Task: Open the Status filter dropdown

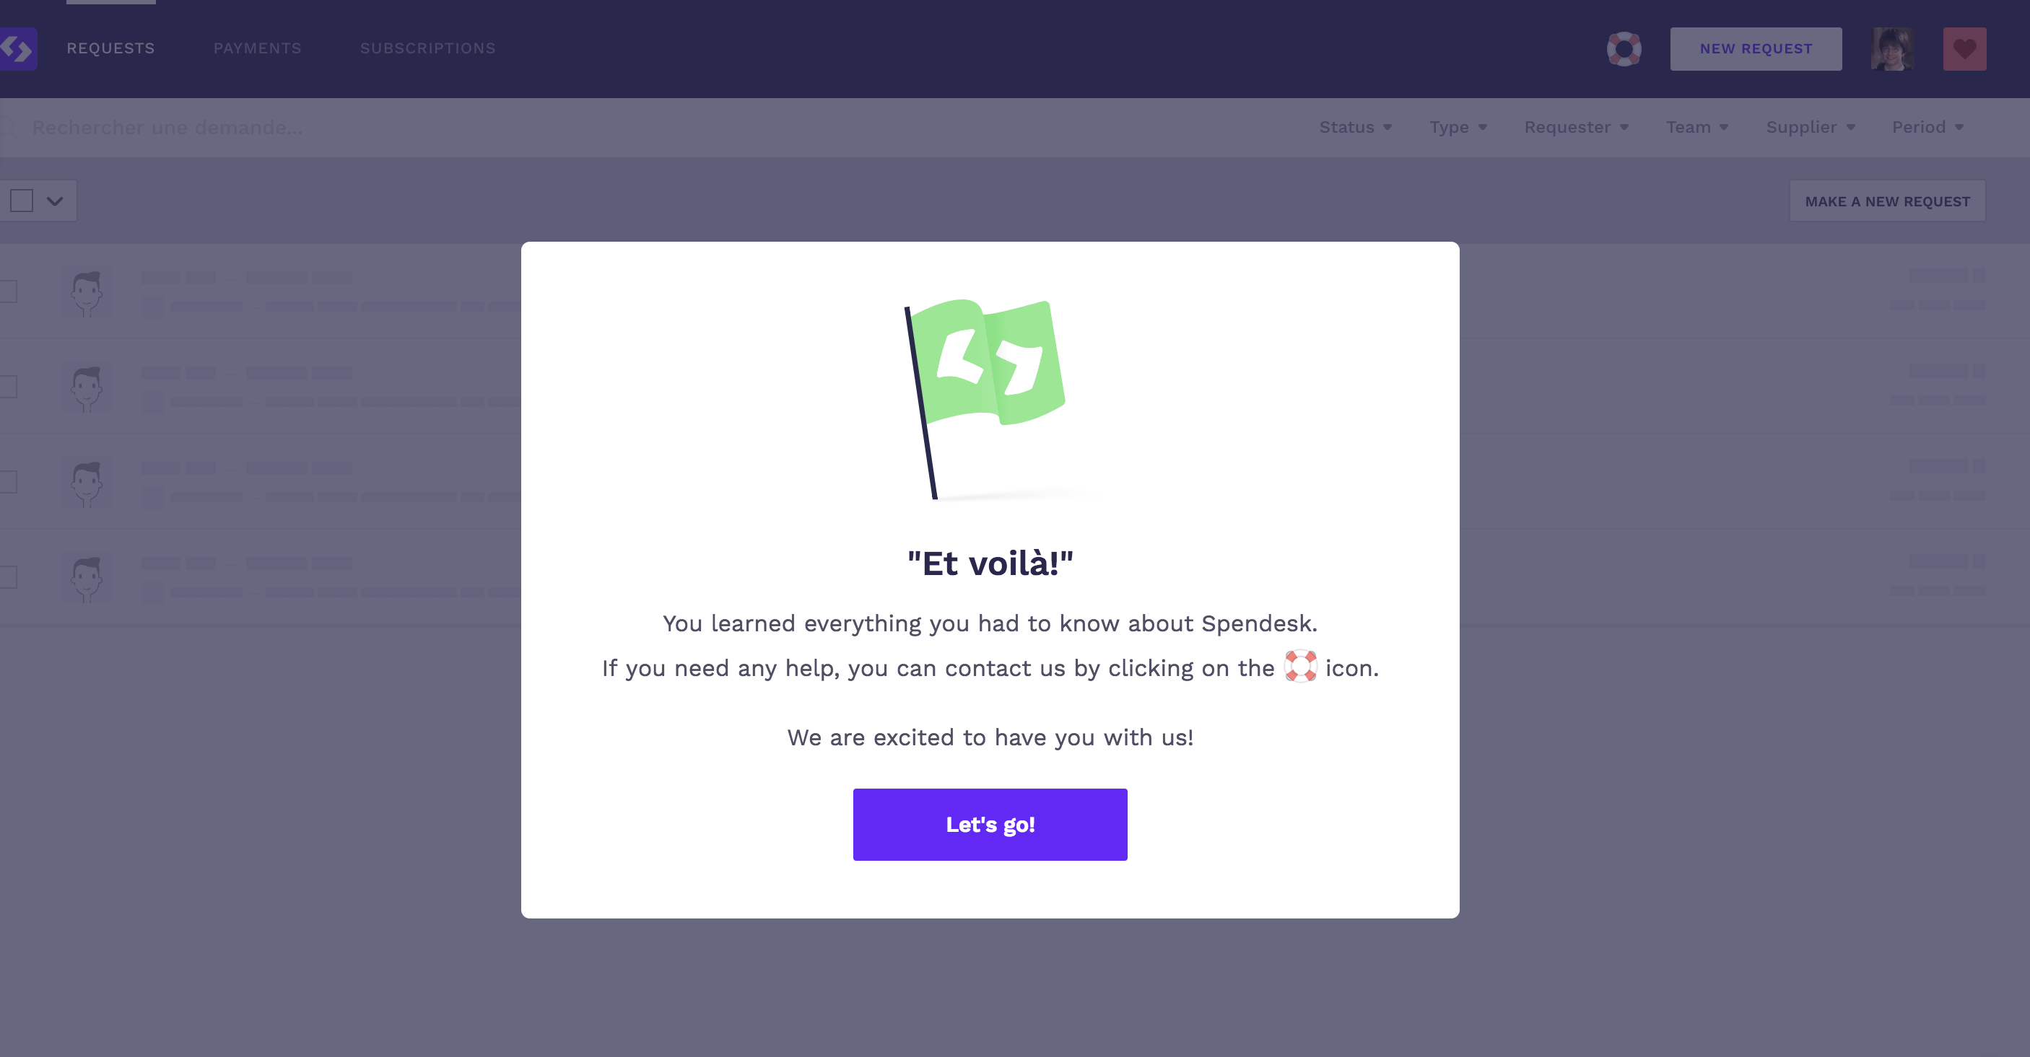Action: (1354, 126)
